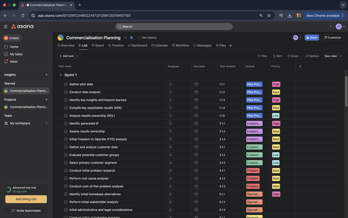Click plus icon to add a column

pos(300,66)
